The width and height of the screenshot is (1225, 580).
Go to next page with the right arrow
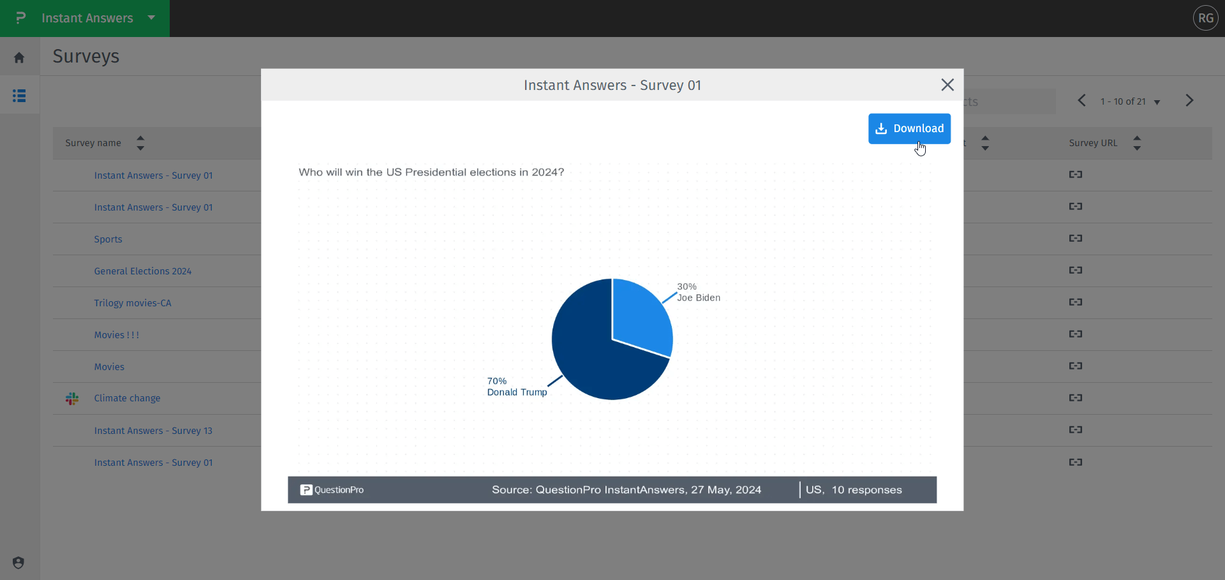pos(1189,100)
